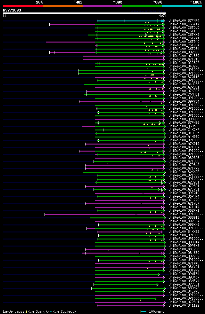This screenshot has width=205, height=314.
Task: Choose the UniRef100_B4B2P6 hit label
Action: point(184,67)
